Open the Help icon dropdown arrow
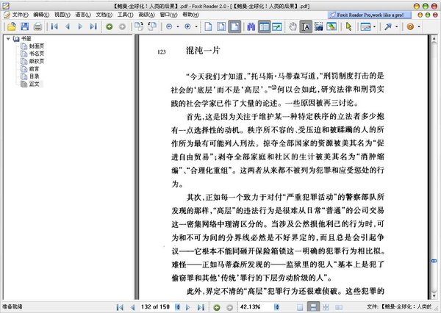 point(419,26)
